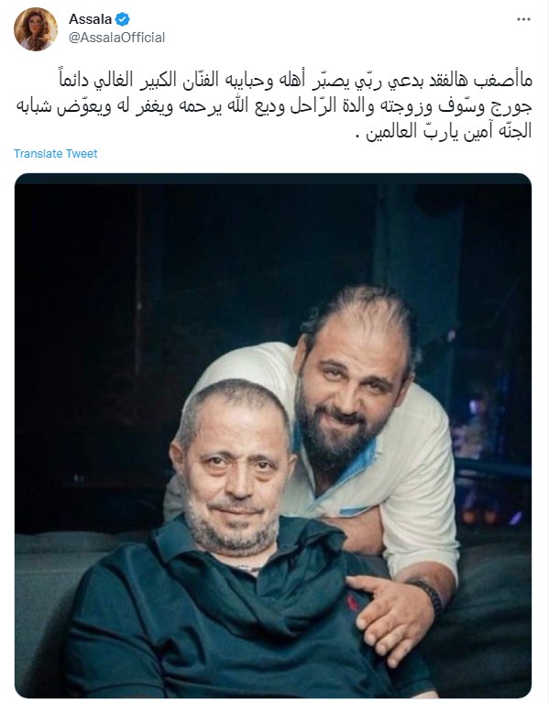
Task: Click the blue verified badge next to Assala
Action: click(122, 19)
